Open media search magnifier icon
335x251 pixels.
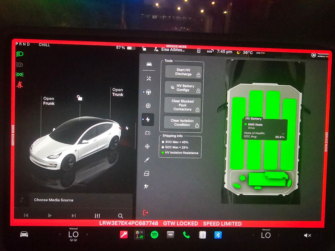(120, 216)
